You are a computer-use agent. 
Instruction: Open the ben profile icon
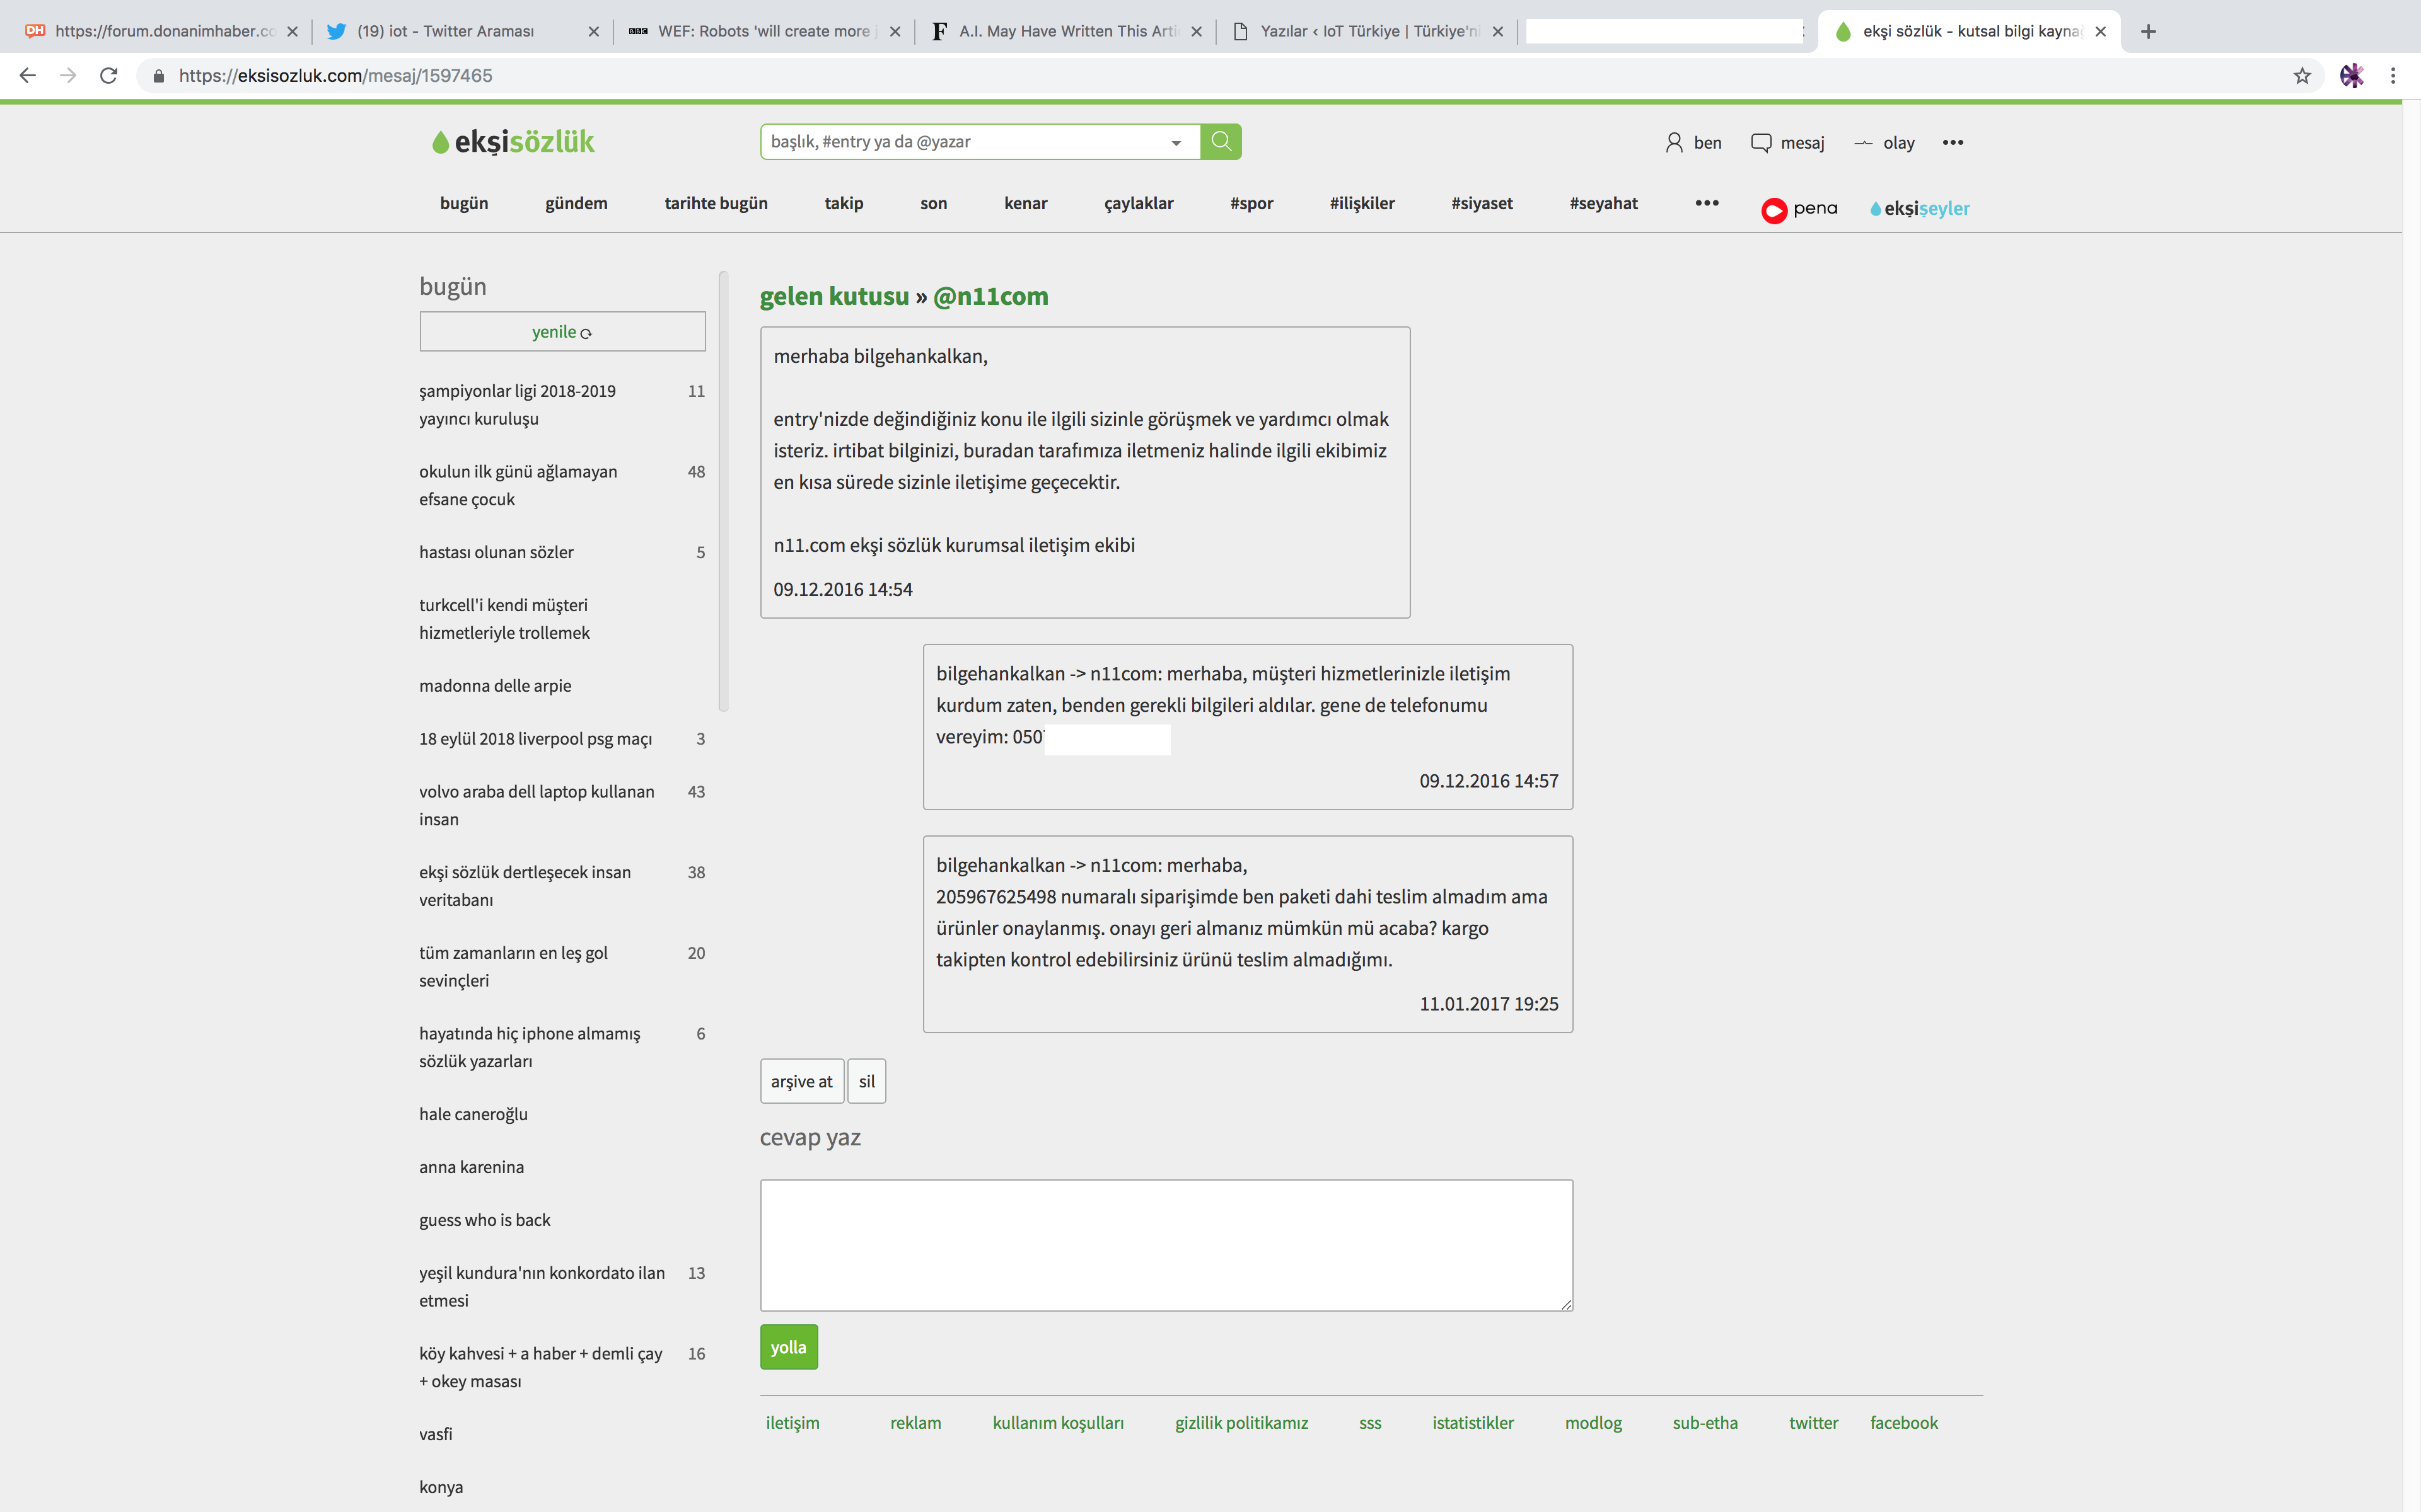pos(1674,142)
